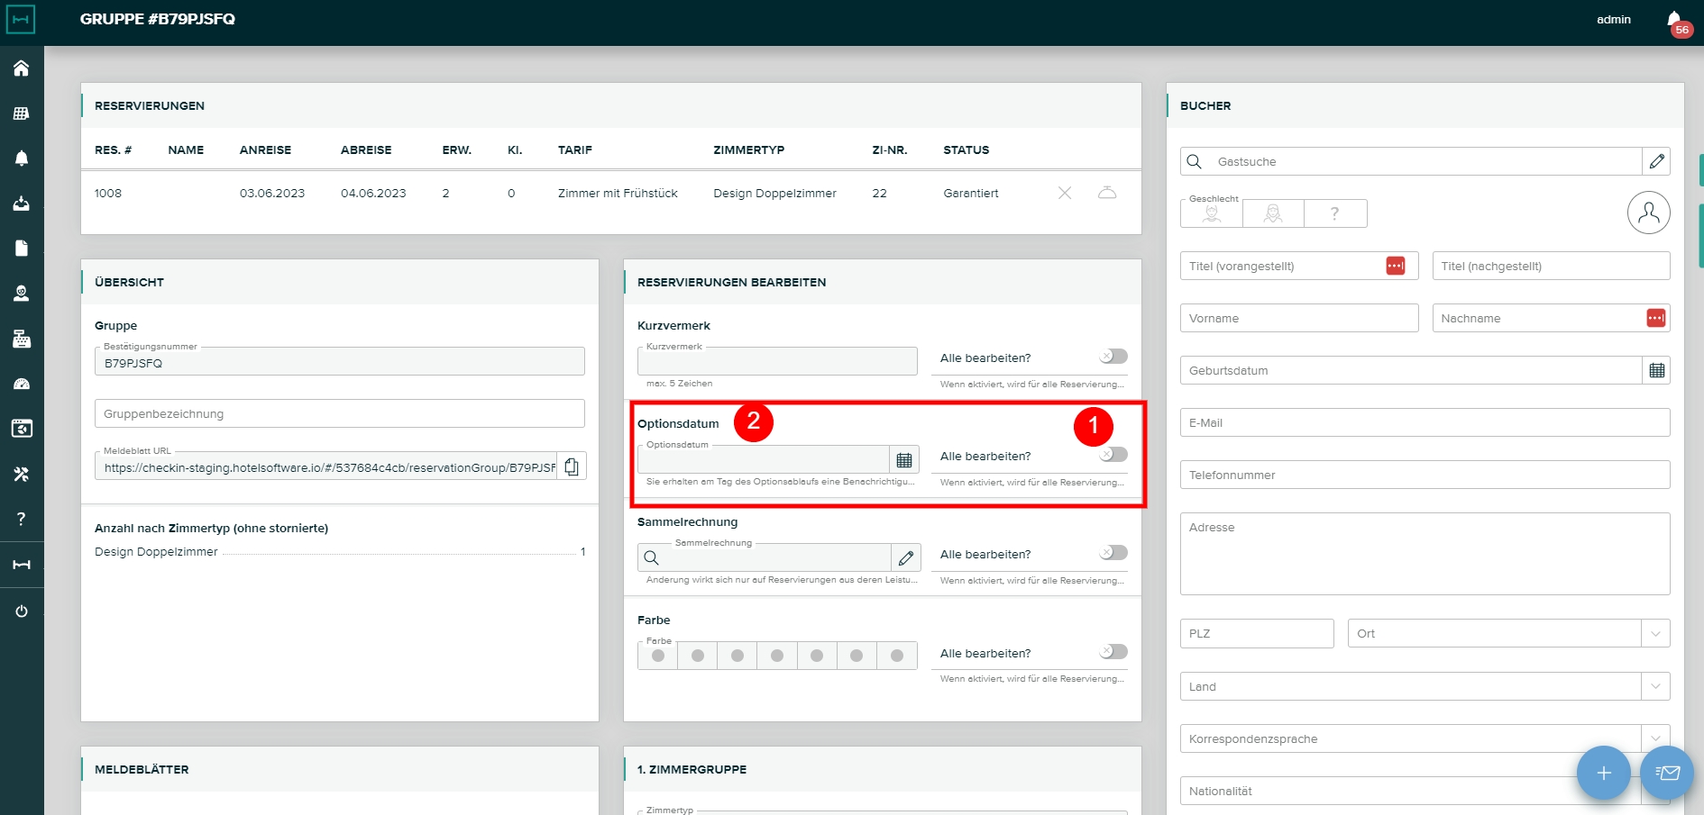Image resolution: width=1704 pixels, height=815 pixels.
Task: Select the unknown gender question mark button
Action: coord(1335,213)
